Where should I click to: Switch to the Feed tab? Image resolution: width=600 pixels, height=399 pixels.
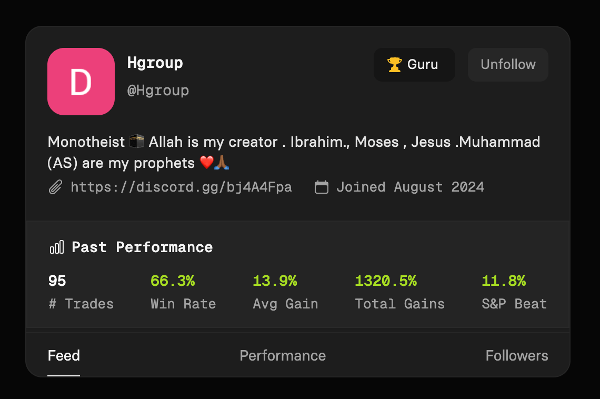[x=64, y=356]
